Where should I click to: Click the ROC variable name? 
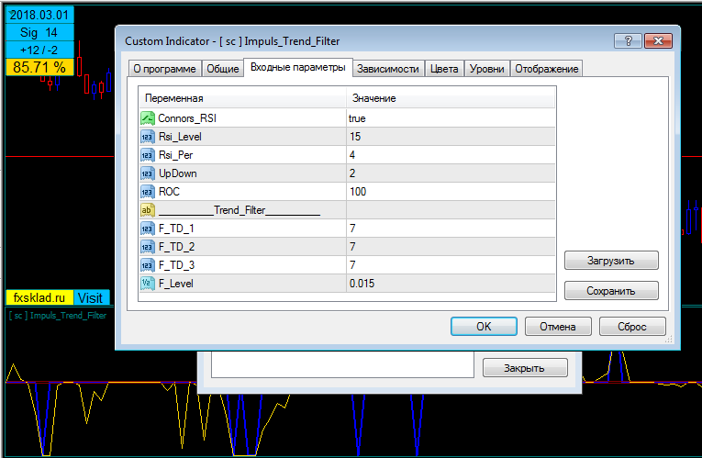pyautogui.click(x=169, y=192)
